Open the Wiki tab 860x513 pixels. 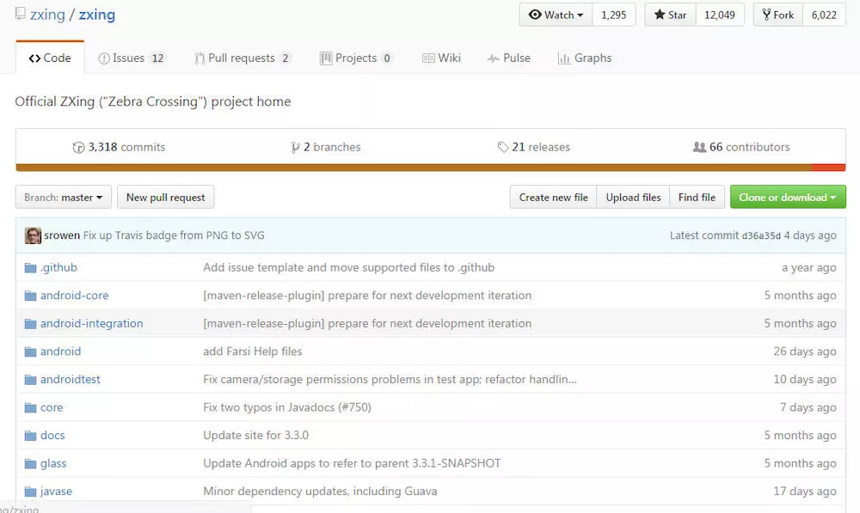441,58
